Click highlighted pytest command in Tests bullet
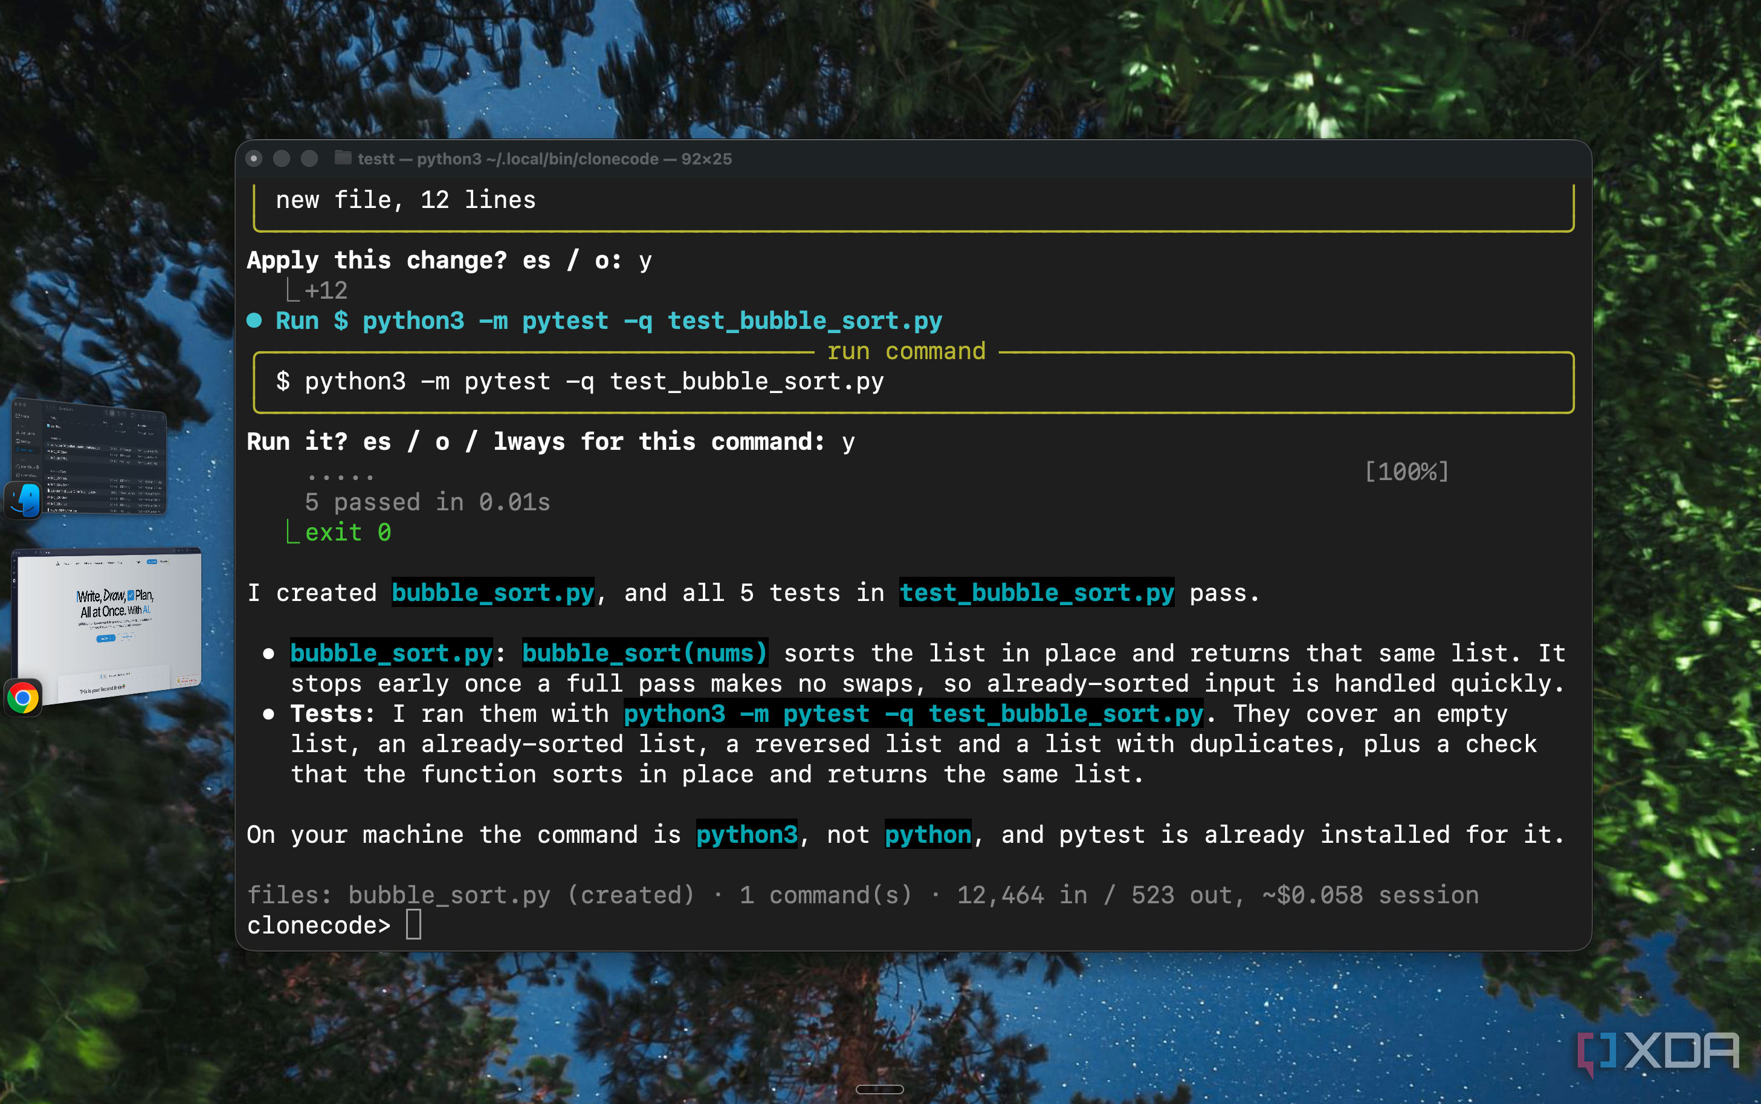The image size is (1761, 1104). (914, 714)
